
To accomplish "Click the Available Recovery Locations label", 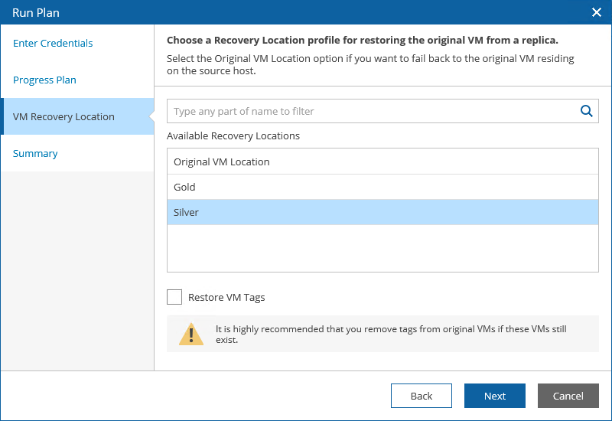I will [233, 136].
